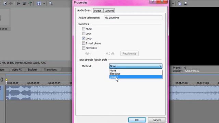Screen dimensions: 219x123
Task: Click the OK button
Action: point(137,120)
